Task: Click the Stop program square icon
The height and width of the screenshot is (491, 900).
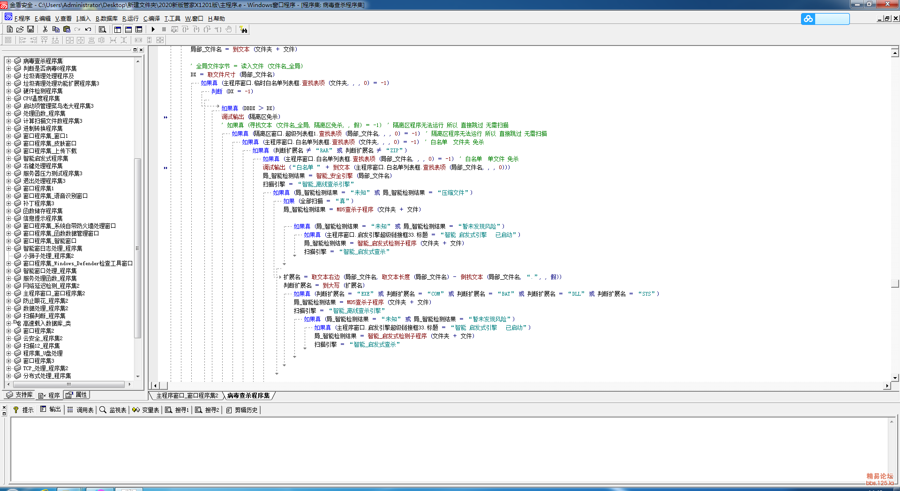Action: click(x=164, y=29)
